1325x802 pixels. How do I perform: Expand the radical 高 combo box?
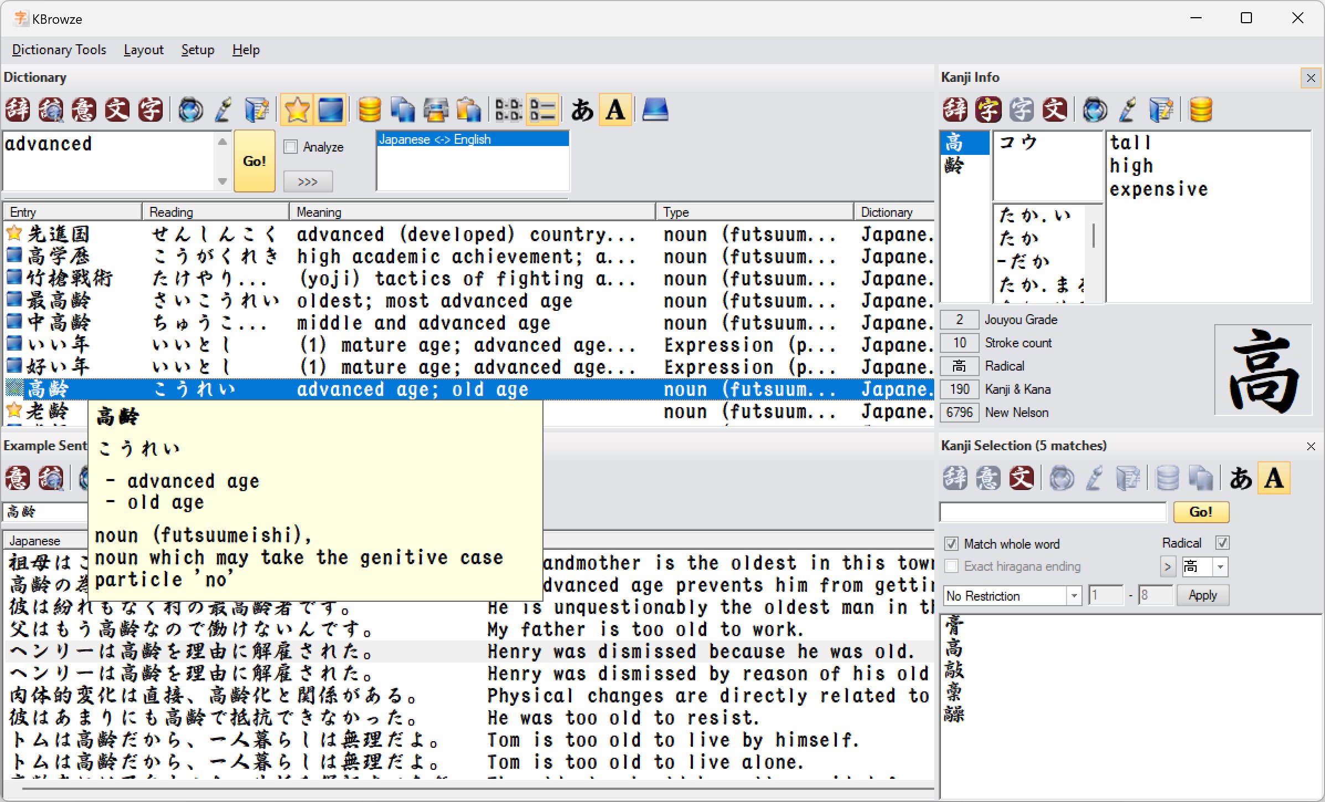[1220, 567]
